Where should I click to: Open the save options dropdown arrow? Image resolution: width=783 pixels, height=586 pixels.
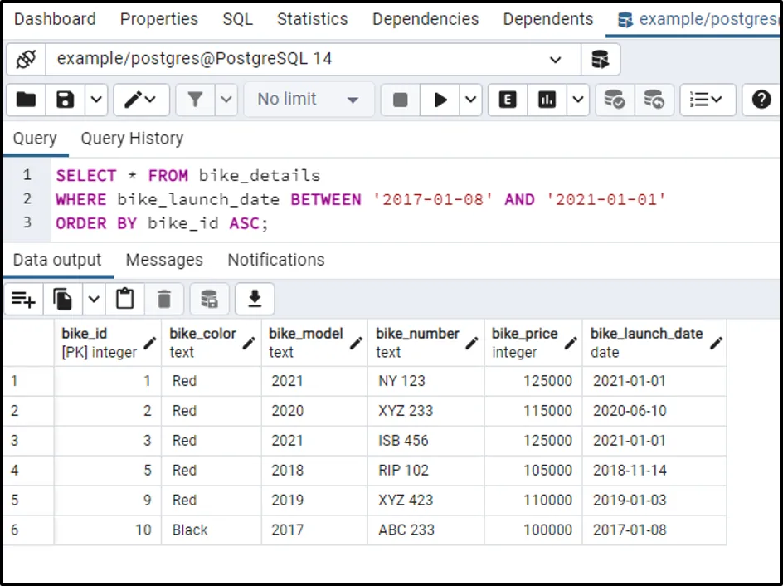coord(96,100)
